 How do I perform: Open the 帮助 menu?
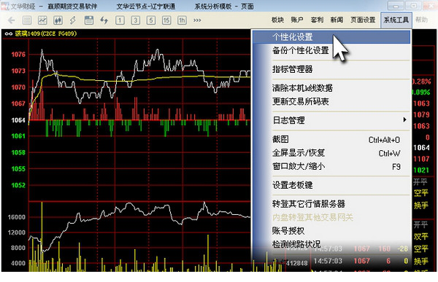click(421, 20)
